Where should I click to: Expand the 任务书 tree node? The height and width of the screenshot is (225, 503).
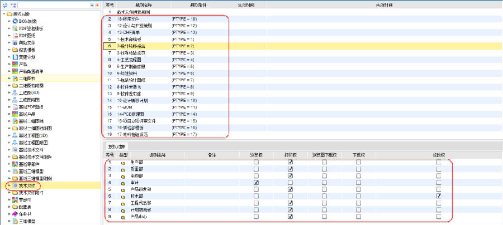(x=10, y=214)
